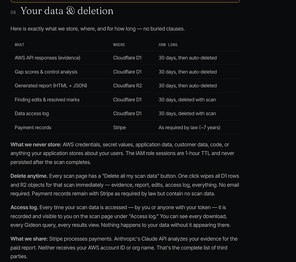
Task: Click the "AWS API responses (evidence)" cell
Action: click(x=48, y=58)
